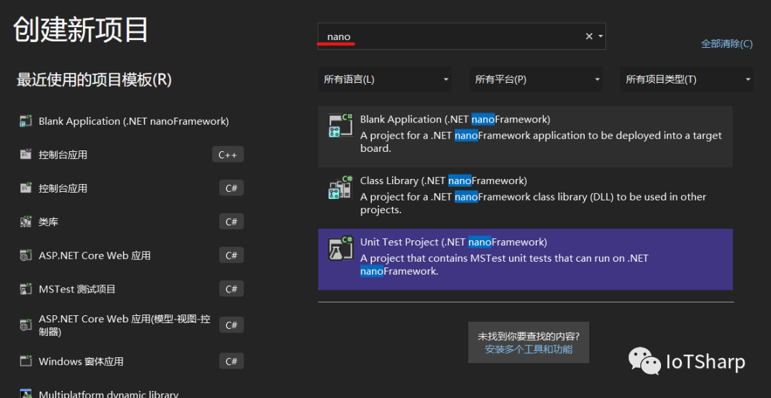Choose recent 控制台应用 template tagged C++
This screenshot has height=398, width=771.
tap(132, 155)
